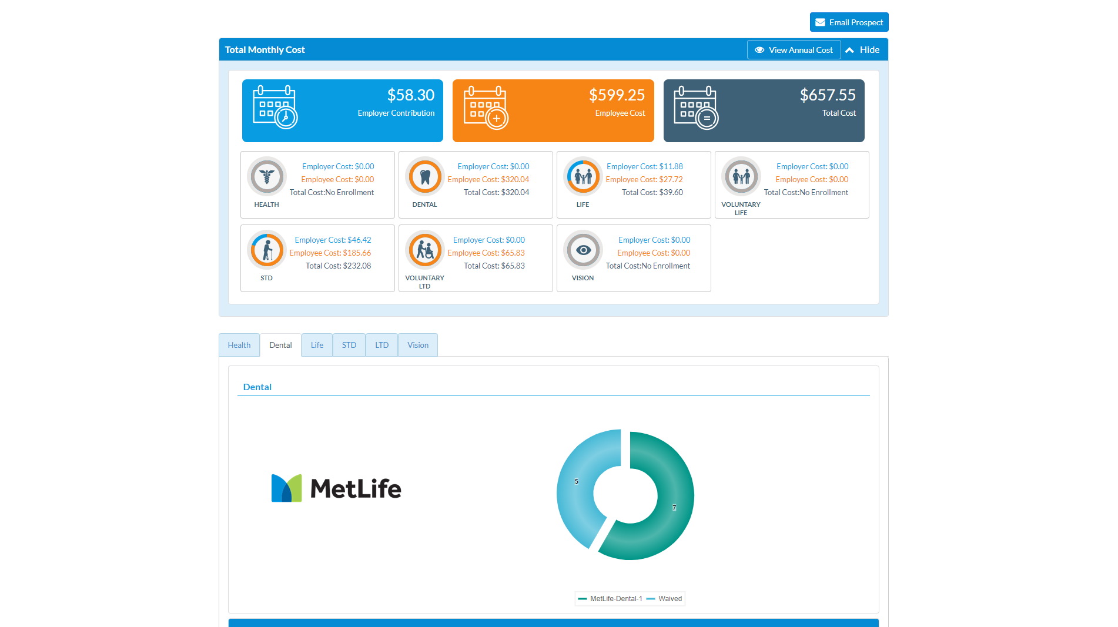The height and width of the screenshot is (627, 1118).
Task: Select the $58.30 Employer Contribution card
Action: (343, 110)
